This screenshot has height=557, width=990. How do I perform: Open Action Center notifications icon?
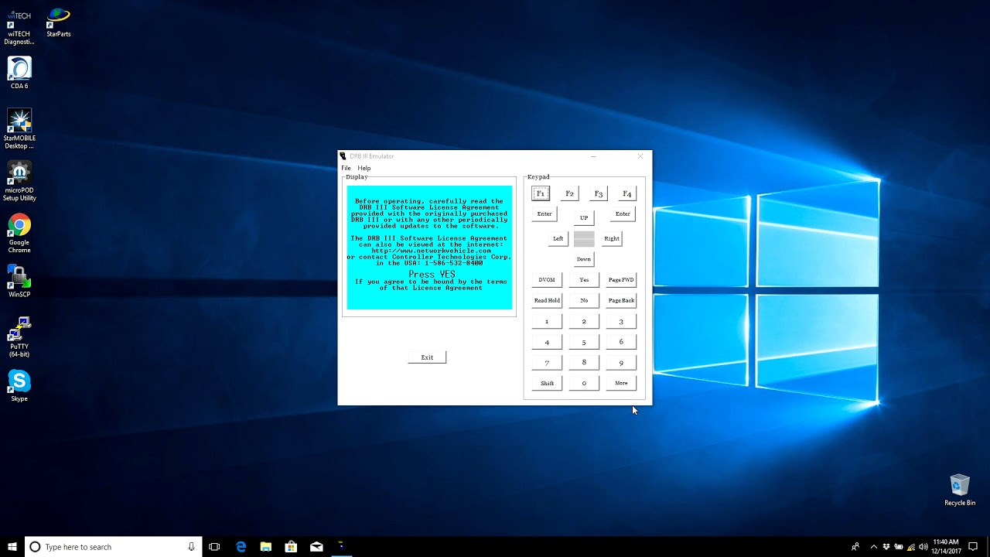973,547
